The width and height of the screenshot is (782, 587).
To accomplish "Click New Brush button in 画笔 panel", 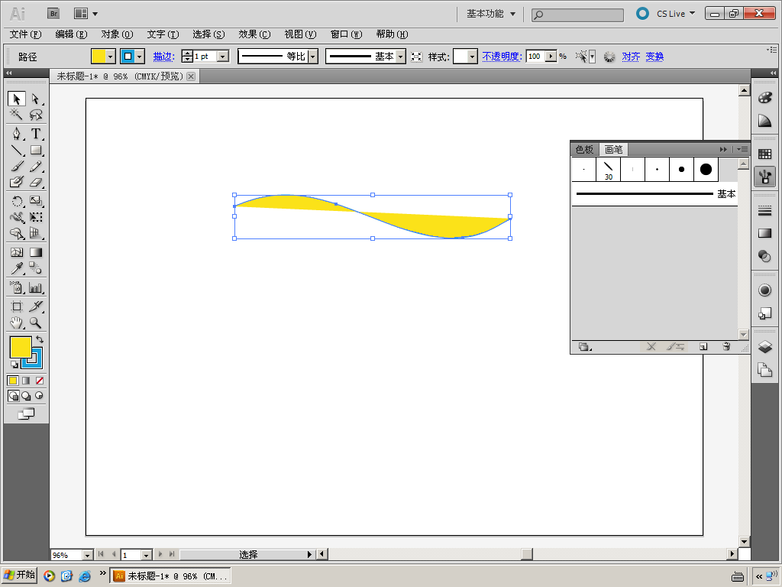I will pos(703,346).
